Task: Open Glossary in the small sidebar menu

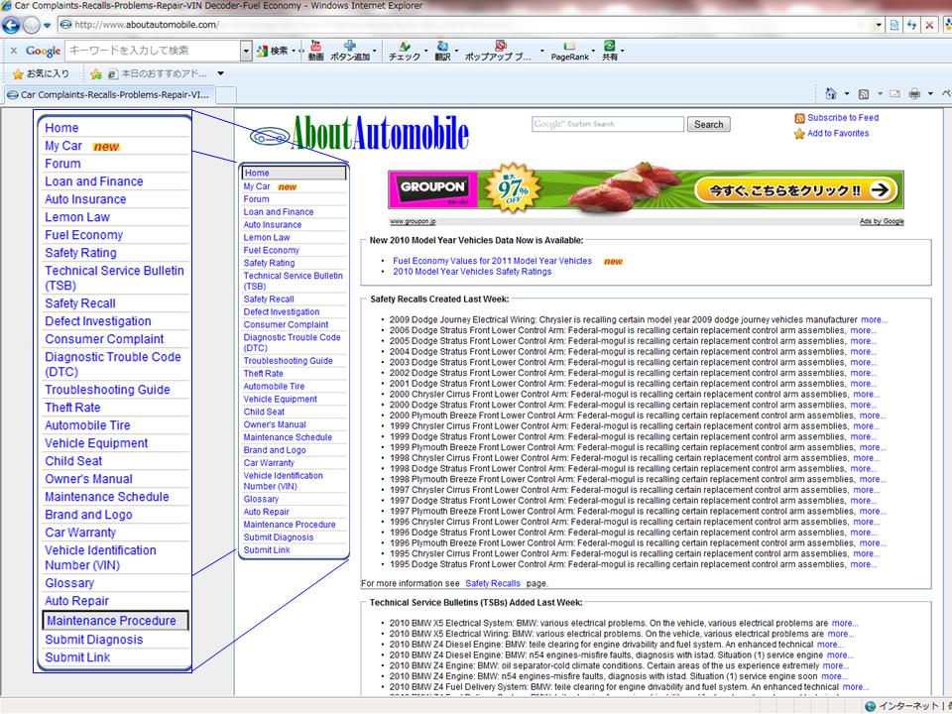Action: (261, 499)
